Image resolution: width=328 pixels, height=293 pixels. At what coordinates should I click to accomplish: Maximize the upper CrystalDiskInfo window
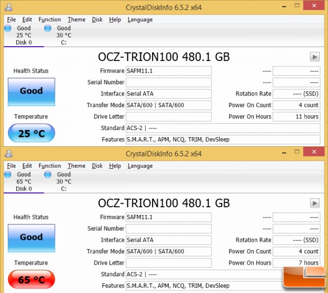pyautogui.click(x=297, y=6)
